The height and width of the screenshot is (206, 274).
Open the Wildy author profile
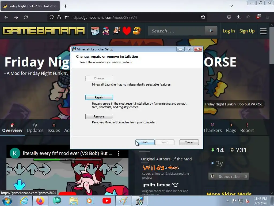coord(161,168)
